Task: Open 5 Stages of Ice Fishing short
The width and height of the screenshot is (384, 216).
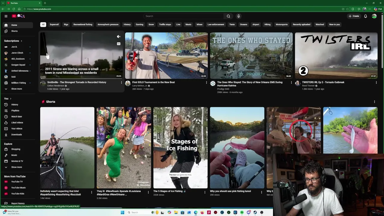Action: coord(180,148)
